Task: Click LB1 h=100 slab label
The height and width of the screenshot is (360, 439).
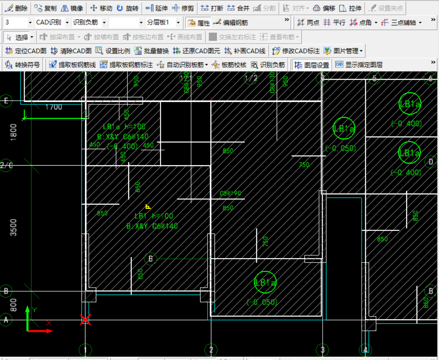Action: 154,216
